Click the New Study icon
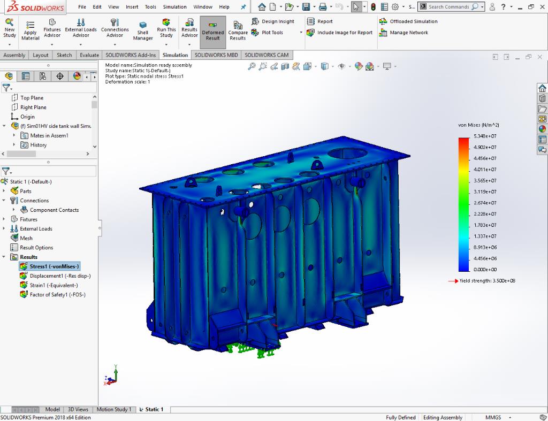This screenshot has height=421, width=548. [x=10, y=28]
